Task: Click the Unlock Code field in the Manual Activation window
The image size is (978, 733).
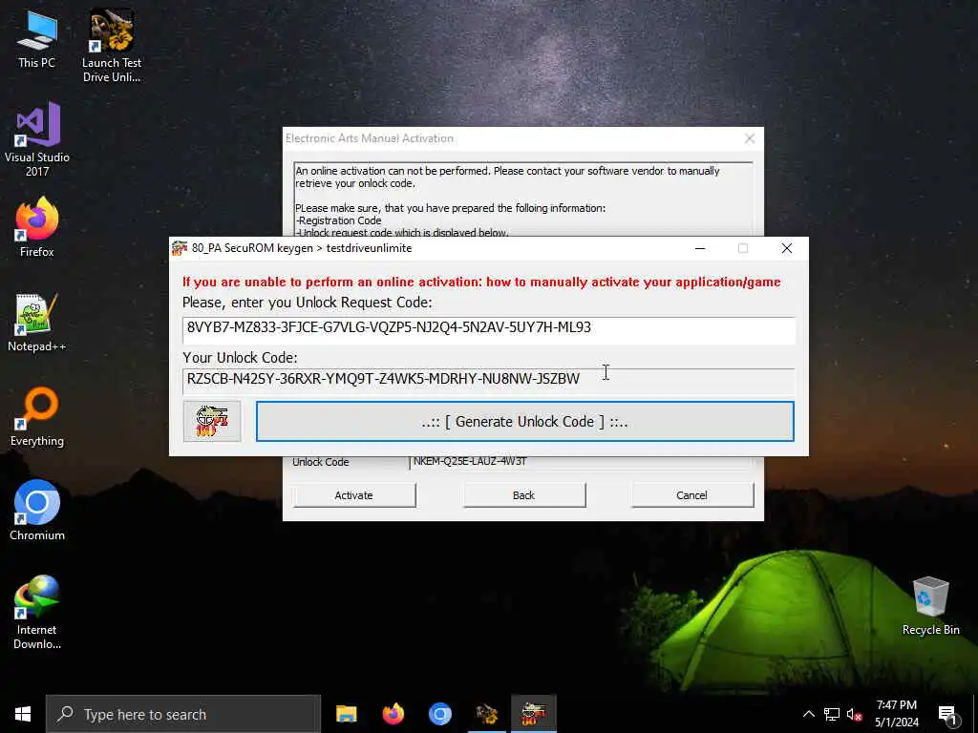Action: tap(580, 462)
